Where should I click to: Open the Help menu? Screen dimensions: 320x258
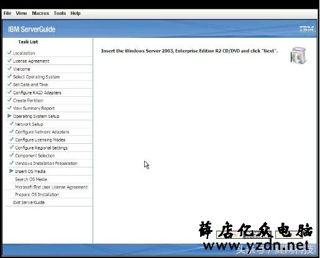click(x=75, y=13)
